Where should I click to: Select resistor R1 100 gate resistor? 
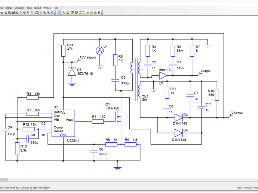(98, 121)
